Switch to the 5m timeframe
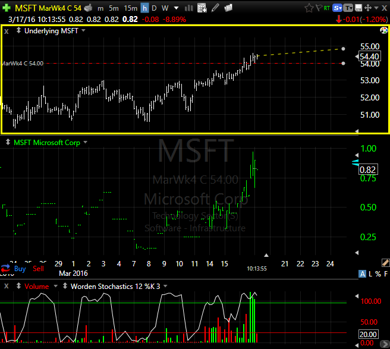 click(x=114, y=8)
